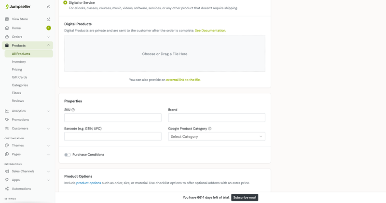Click the Promotions tag icon
Screen dimensions: 386x203
[x=7, y=120]
